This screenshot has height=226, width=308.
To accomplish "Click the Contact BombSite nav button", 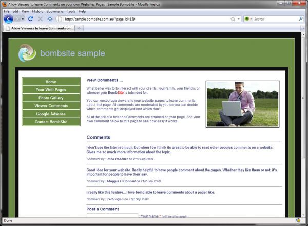I will 51,122.
